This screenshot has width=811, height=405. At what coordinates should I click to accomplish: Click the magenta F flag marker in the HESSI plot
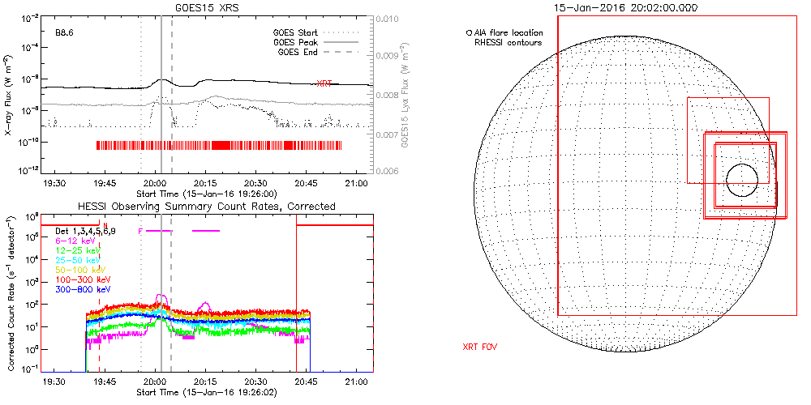click(140, 231)
